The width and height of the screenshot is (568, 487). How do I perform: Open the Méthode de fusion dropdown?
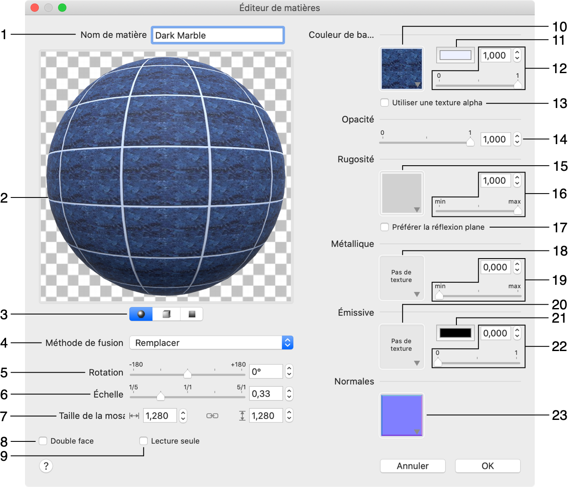click(211, 343)
